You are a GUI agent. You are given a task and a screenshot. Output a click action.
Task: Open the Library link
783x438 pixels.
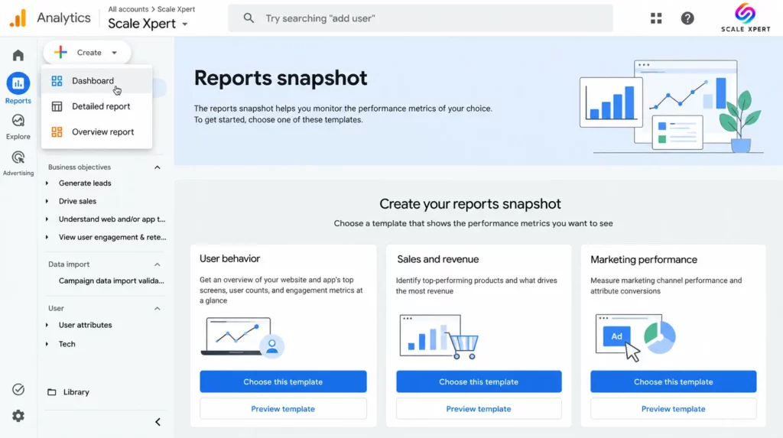click(76, 392)
